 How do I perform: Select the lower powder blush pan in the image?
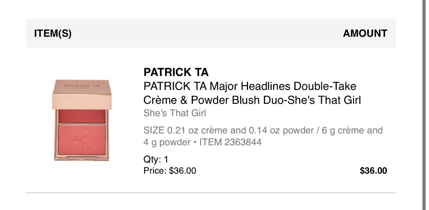pos(82,141)
